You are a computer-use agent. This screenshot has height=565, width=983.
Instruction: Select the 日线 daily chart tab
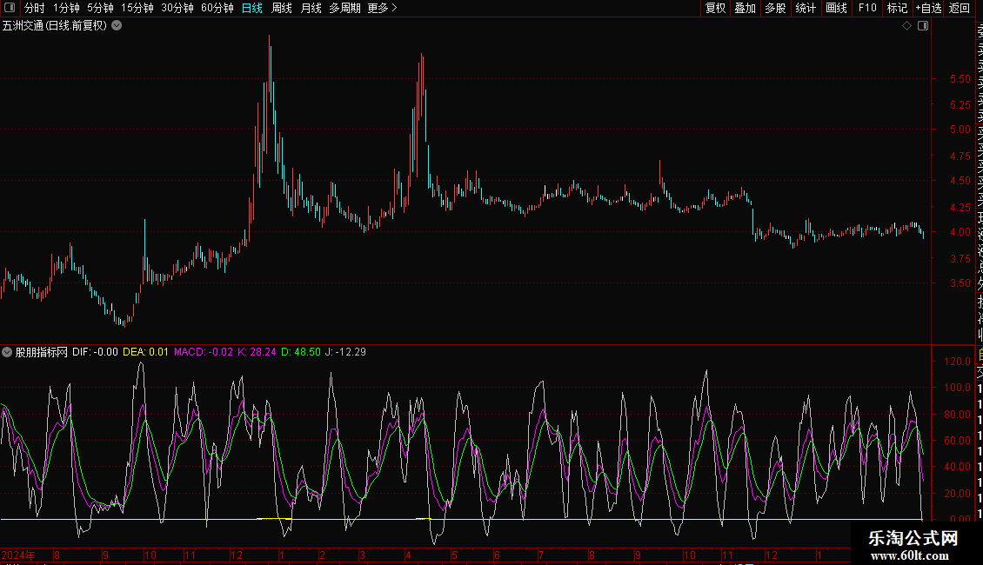pos(252,8)
